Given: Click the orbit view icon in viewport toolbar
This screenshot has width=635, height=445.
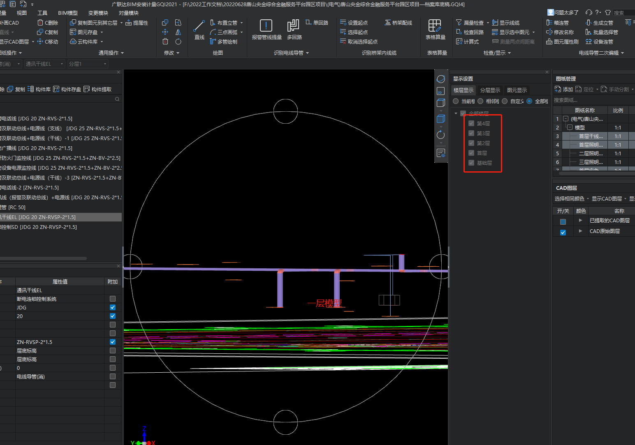Looking at the screenshot, I should click(x=441, y=79).
